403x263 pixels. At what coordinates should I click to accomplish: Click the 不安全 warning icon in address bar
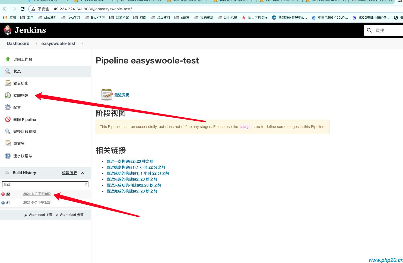33,9
